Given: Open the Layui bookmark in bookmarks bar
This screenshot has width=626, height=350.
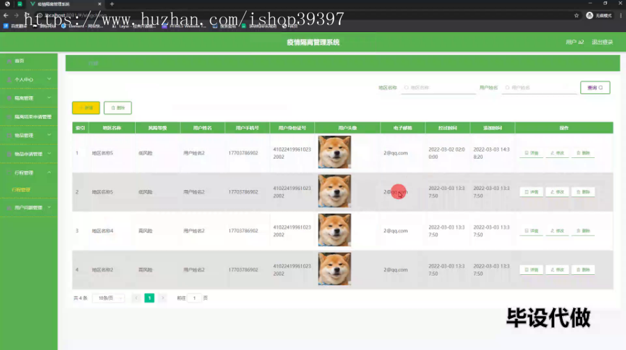Looking at the screenshot, I should (134, 26).
